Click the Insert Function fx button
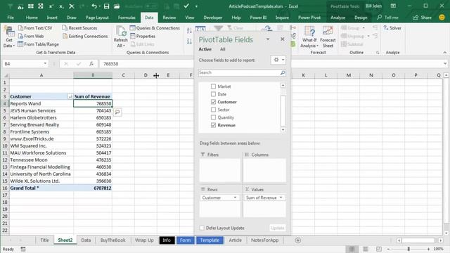This screenshot has height=253, width=450. (x=91, y=64)
